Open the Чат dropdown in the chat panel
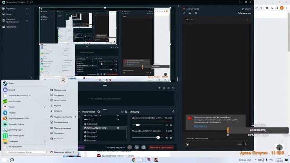 (189, 19)
